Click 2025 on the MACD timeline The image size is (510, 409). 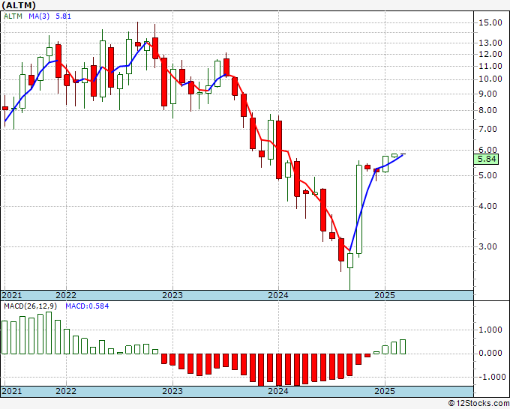(385, 391)
